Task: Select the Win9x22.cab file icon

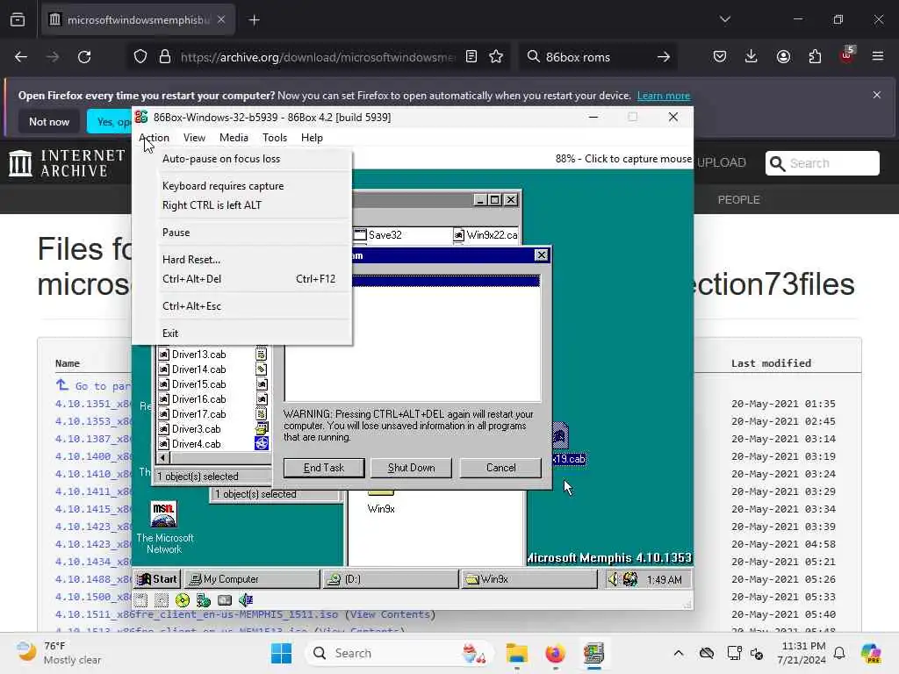Action: click(x=458, y=234)
